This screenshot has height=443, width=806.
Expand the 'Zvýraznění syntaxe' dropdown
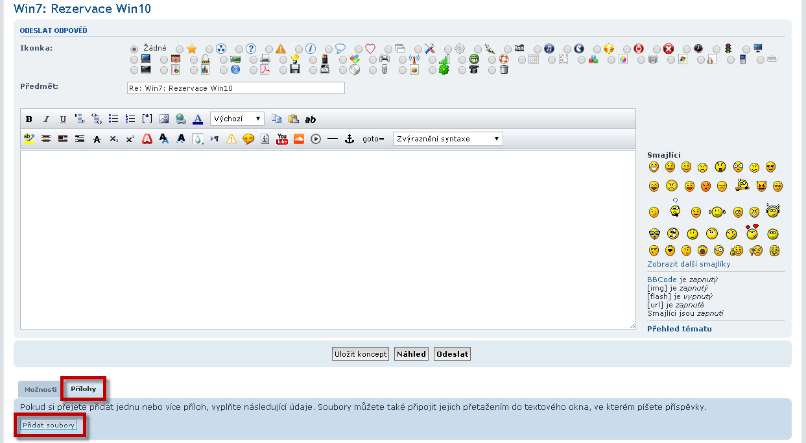447,139
